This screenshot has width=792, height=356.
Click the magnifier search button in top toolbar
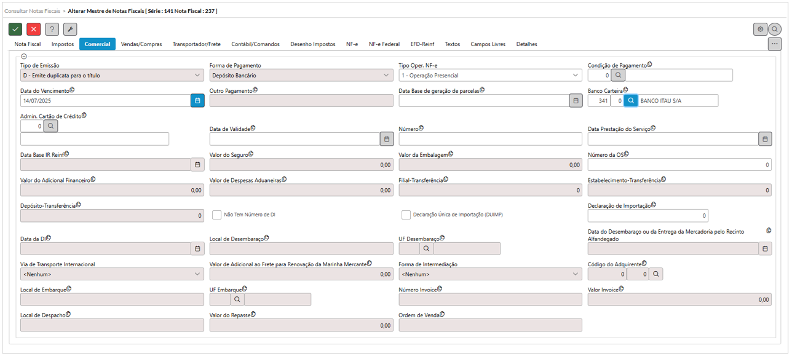point(775,29)
